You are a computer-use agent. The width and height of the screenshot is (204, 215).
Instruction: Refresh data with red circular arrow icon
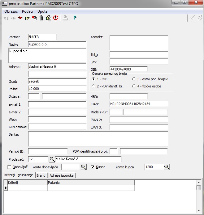tap(56, 18)
